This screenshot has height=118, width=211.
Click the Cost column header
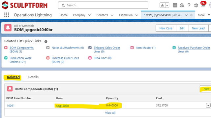pyautogui.click(x=159, y=98)
